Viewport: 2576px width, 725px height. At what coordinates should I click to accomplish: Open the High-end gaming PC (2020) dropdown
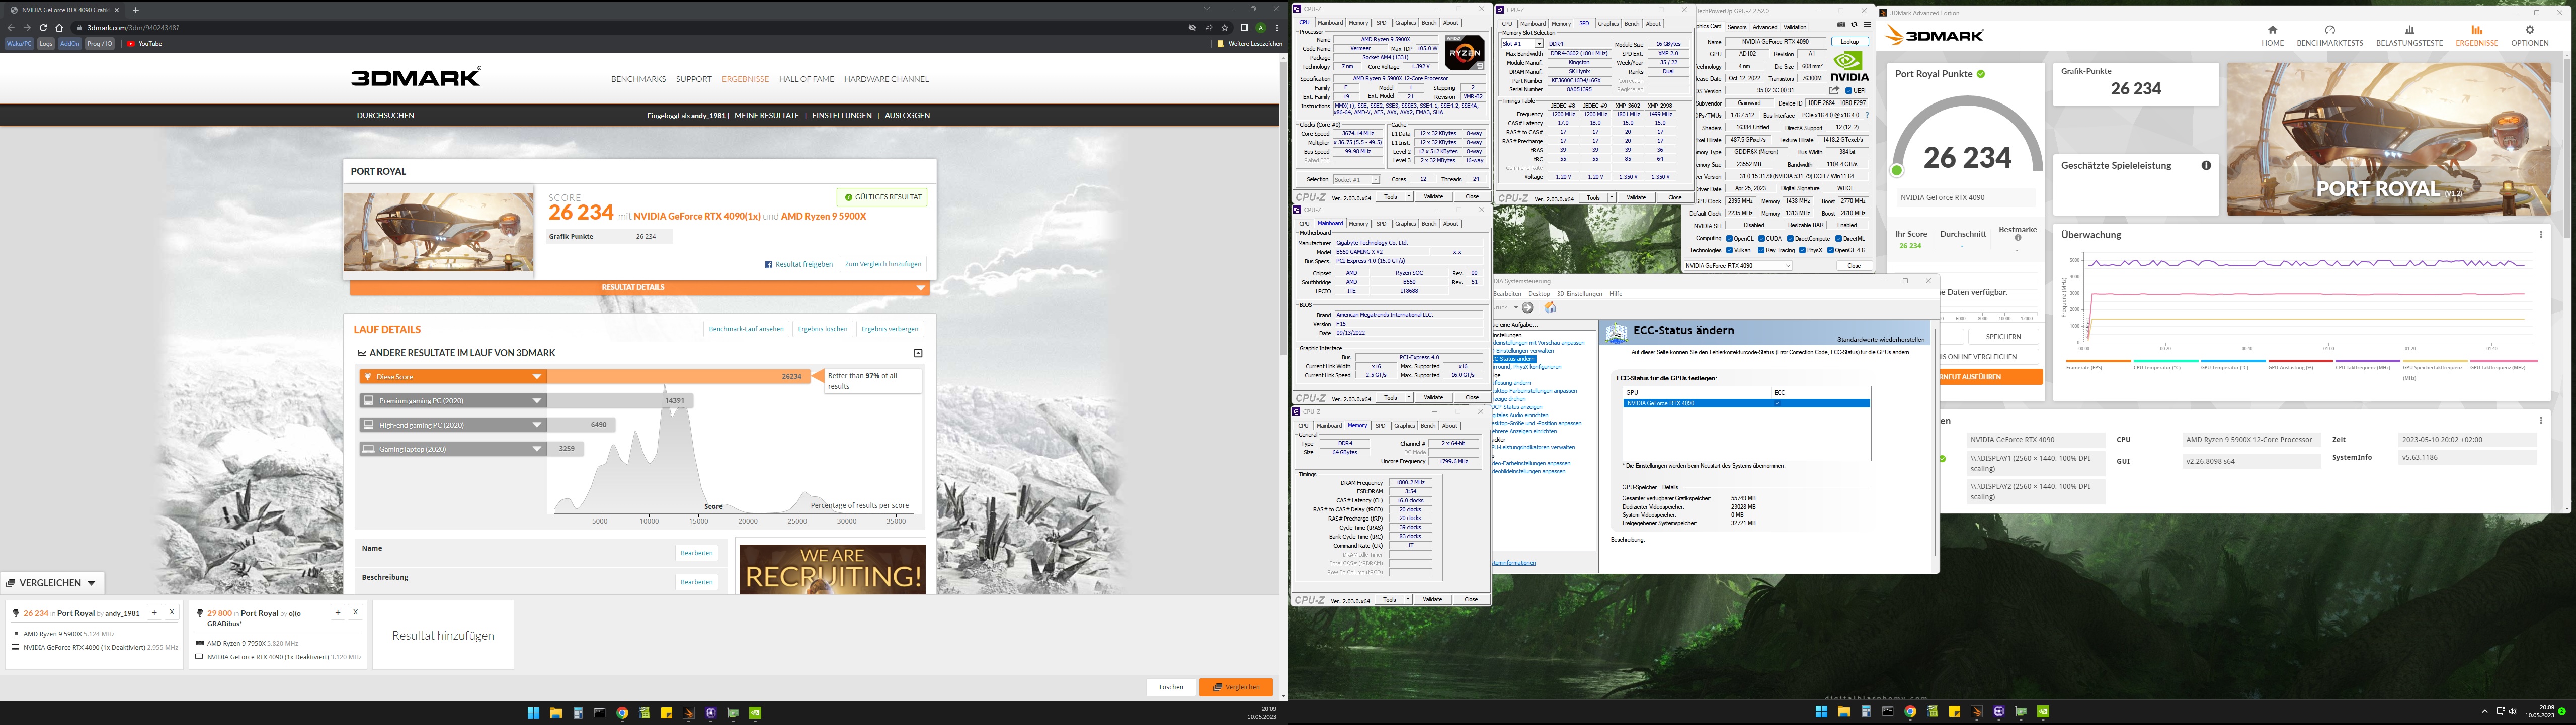tap(537, 425)
